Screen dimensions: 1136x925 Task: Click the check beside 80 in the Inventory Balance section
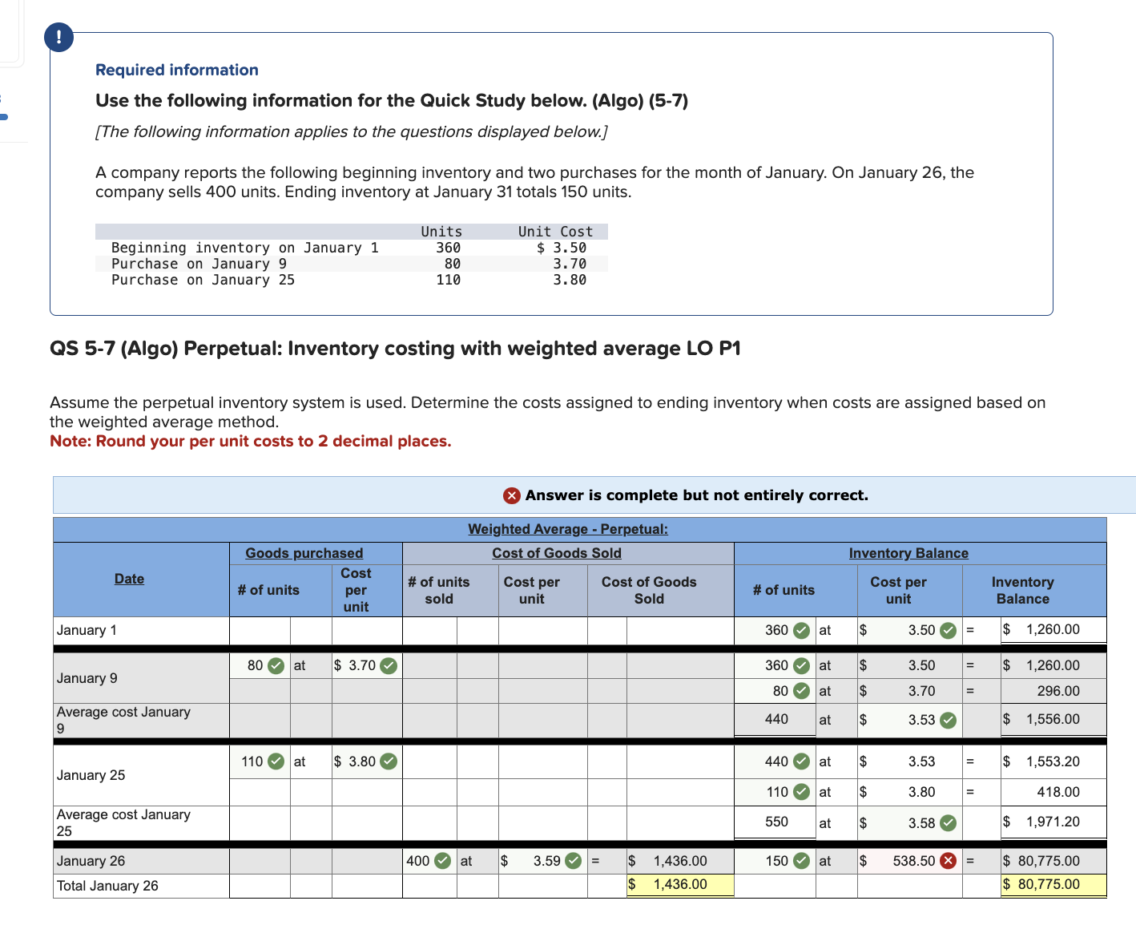click(x=801, y=691)
